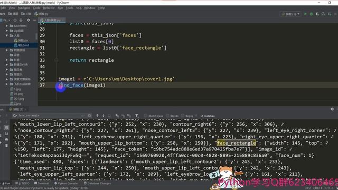Viewport: 338px width, 190px height.
Task: Open Run panel settings gear
Action: [x=332, y=109]
